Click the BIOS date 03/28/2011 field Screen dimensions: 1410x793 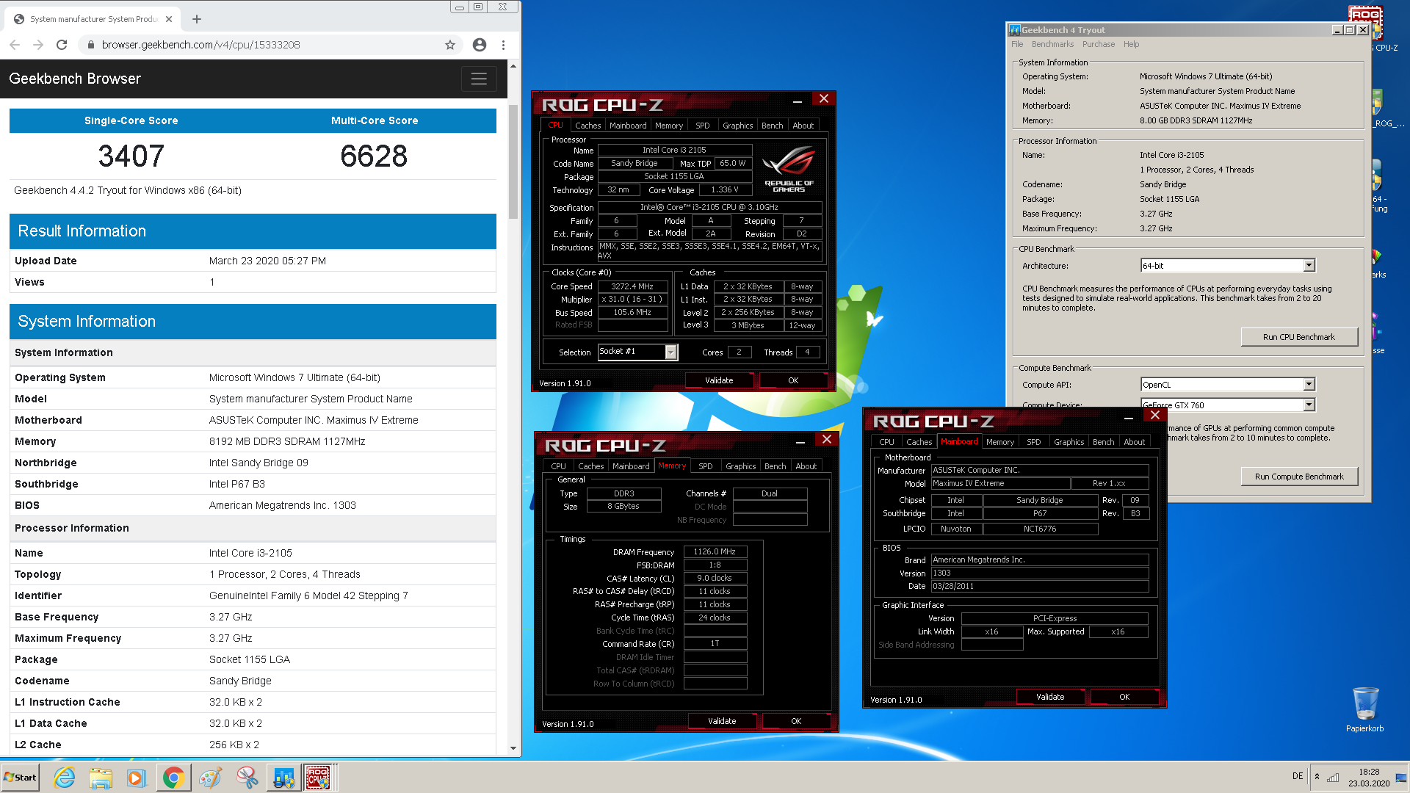point(1039,586)
